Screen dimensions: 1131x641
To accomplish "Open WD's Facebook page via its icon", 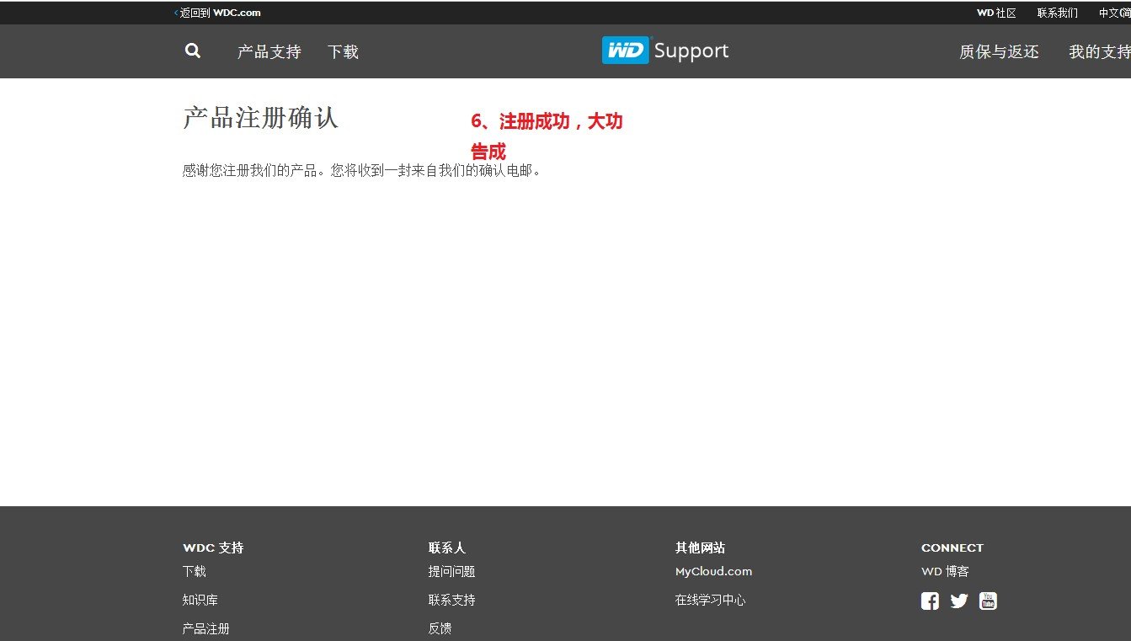I will 930,601.
